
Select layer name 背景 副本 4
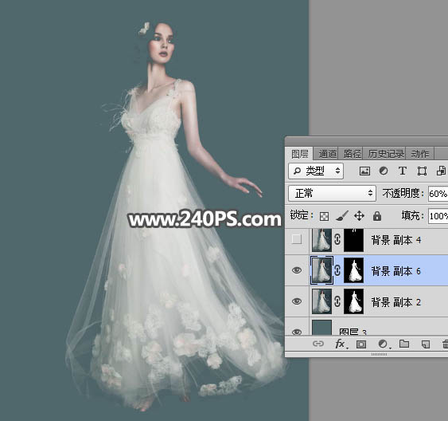click(x=396, y=240)
